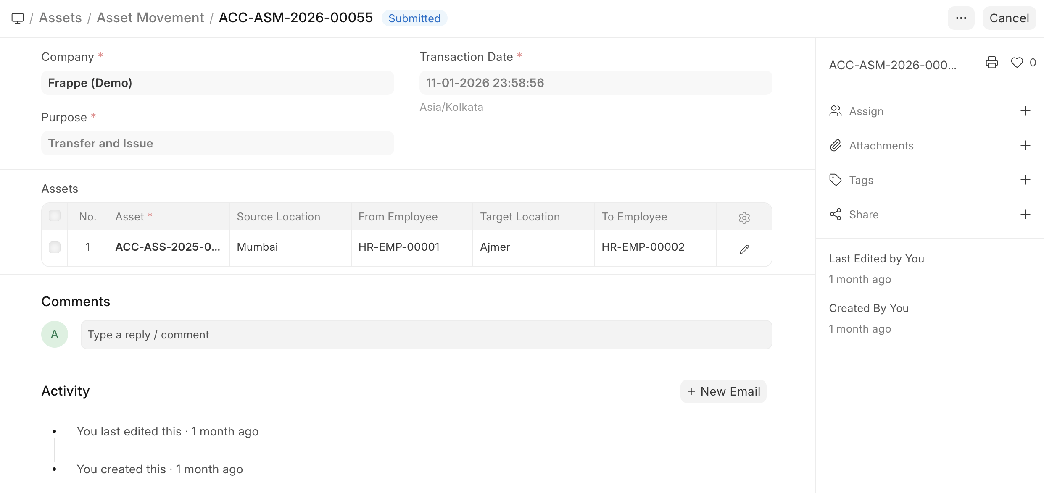This screenshot has height=493, width=1044.
Task: Add an assignment with the Assign plus icon
Action: [x=1025, y=111]
